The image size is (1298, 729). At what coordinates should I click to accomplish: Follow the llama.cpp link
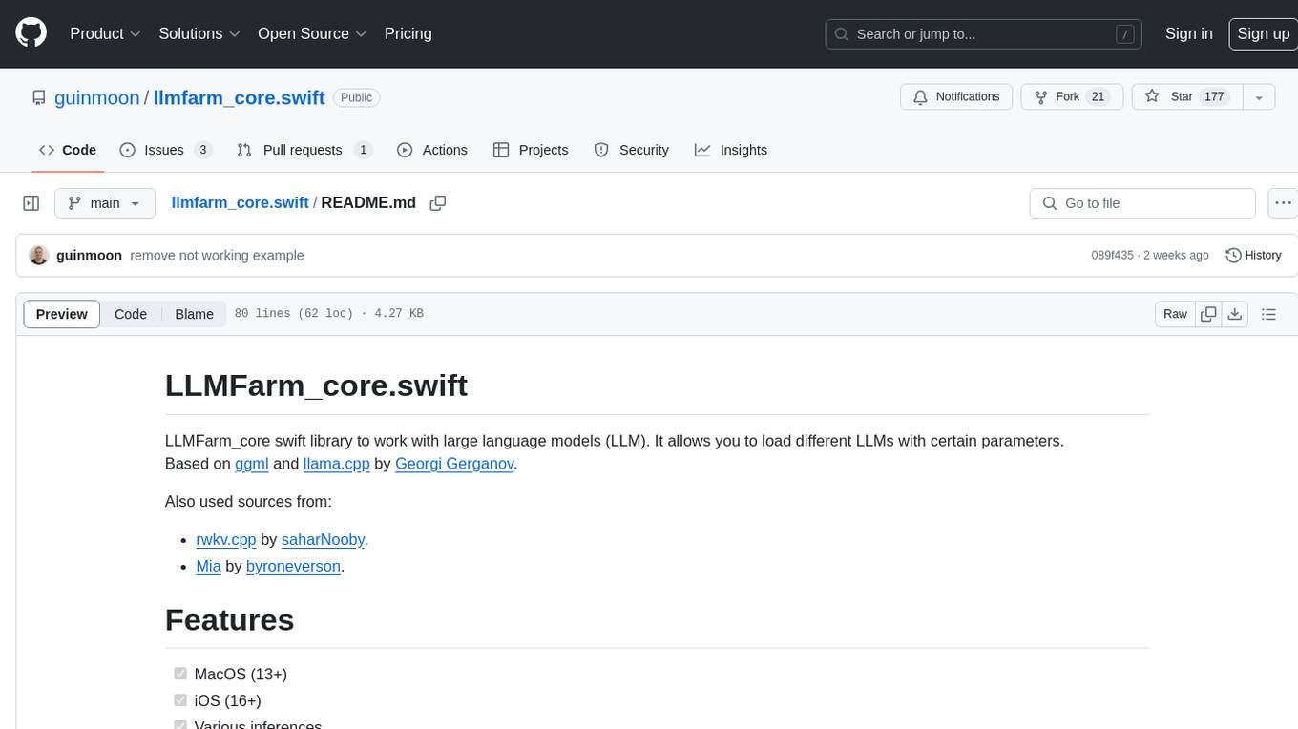(336, 464)
